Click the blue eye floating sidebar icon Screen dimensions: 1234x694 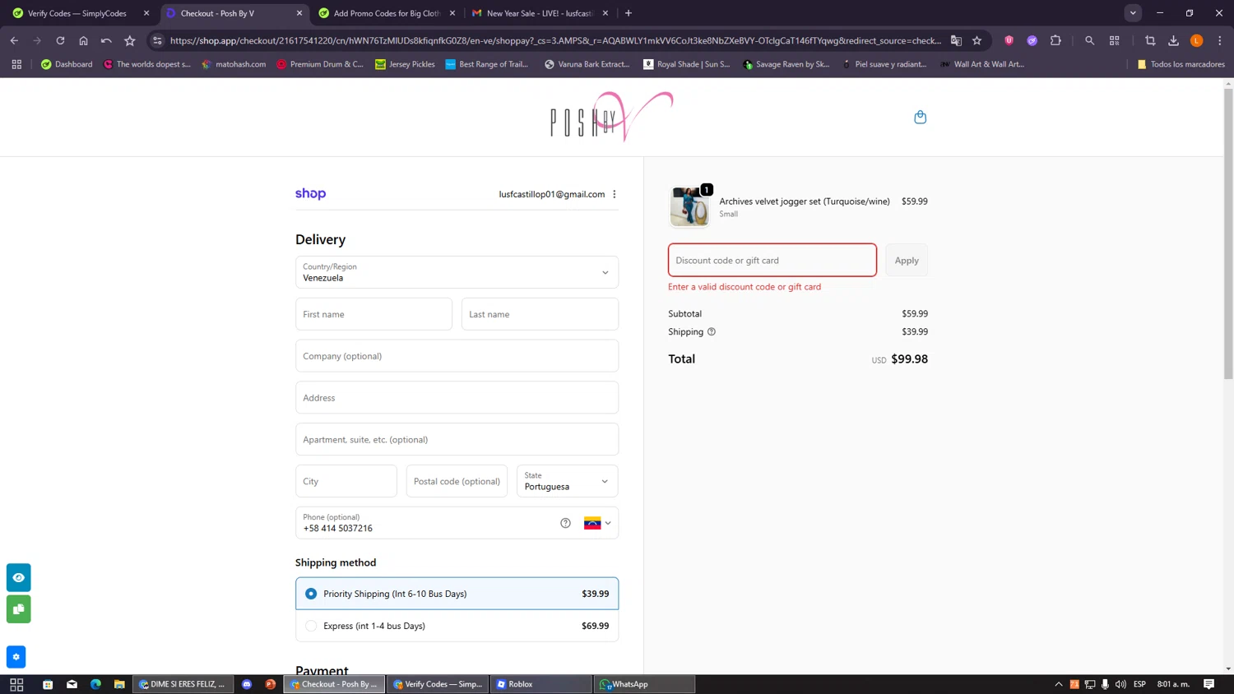point(19,577)
